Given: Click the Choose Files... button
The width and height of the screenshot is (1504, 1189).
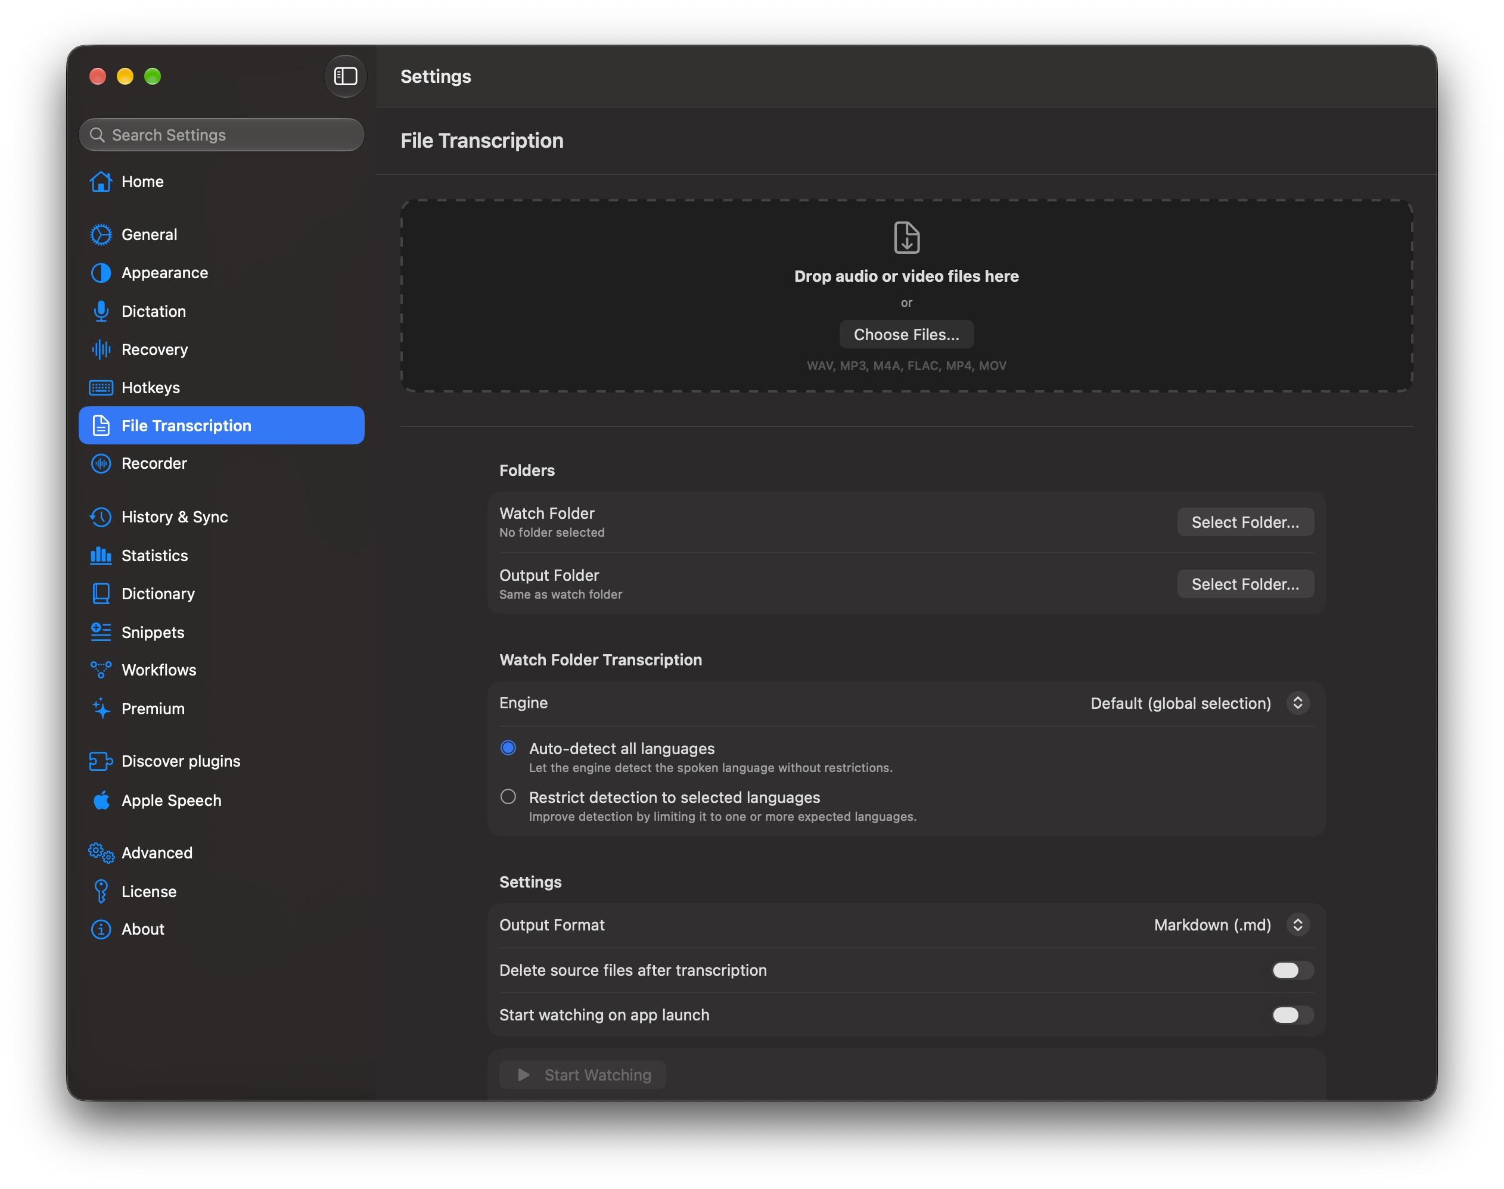Looking at the screenshot, I should click(906, 335).
